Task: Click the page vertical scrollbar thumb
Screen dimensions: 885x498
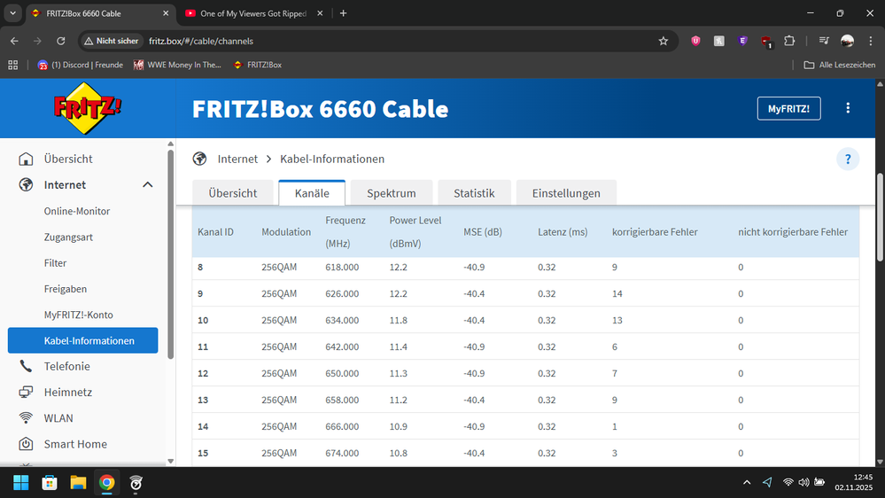Action: click(880, 217)
